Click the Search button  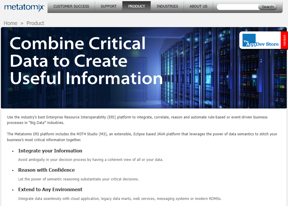267,7
